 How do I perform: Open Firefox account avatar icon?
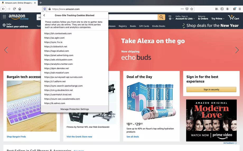(x=227, y=9)
